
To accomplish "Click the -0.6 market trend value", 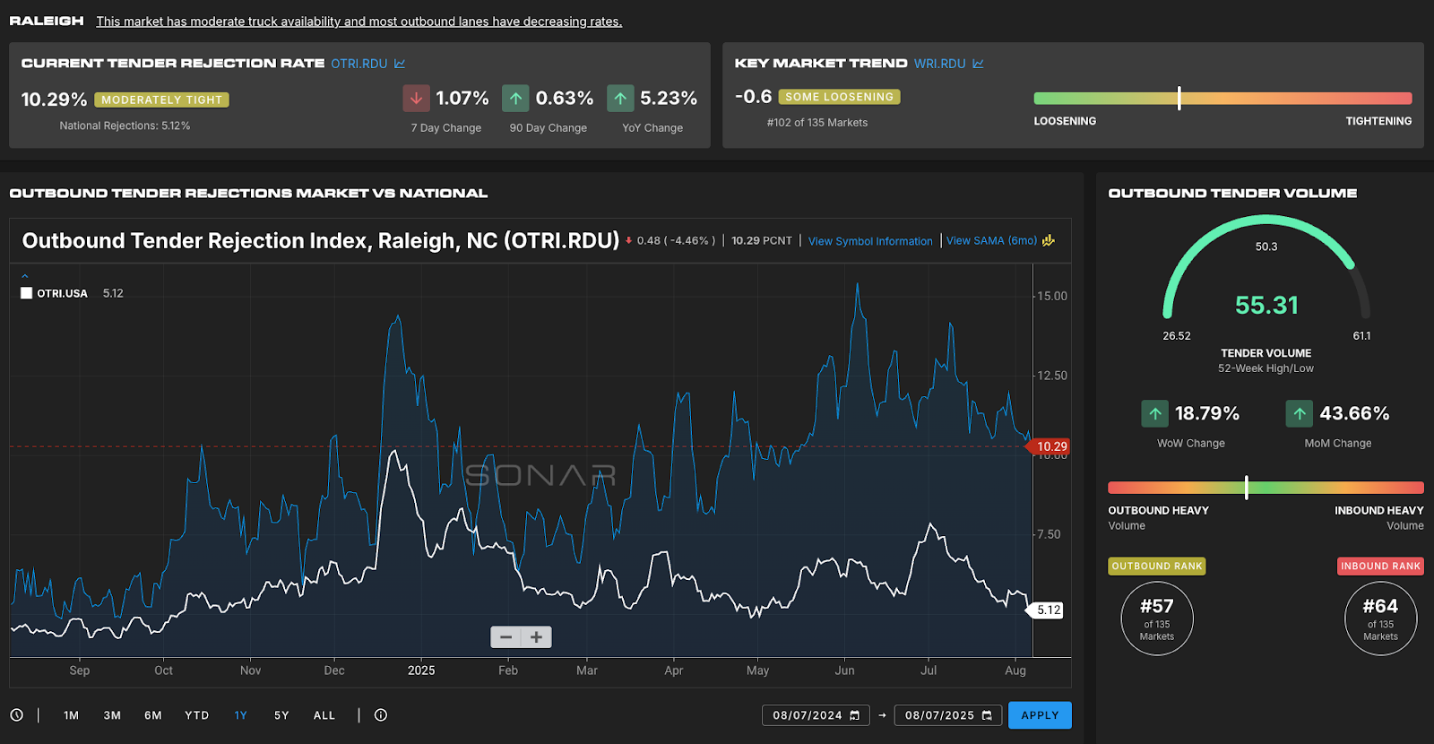I will pyautogui.click(x=753, y=96).
